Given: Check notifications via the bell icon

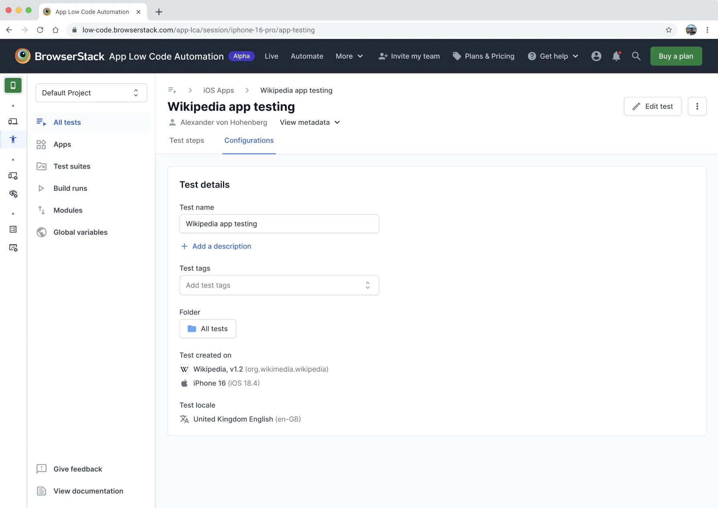Looking at the screenshot, I should tap(616, 56).
